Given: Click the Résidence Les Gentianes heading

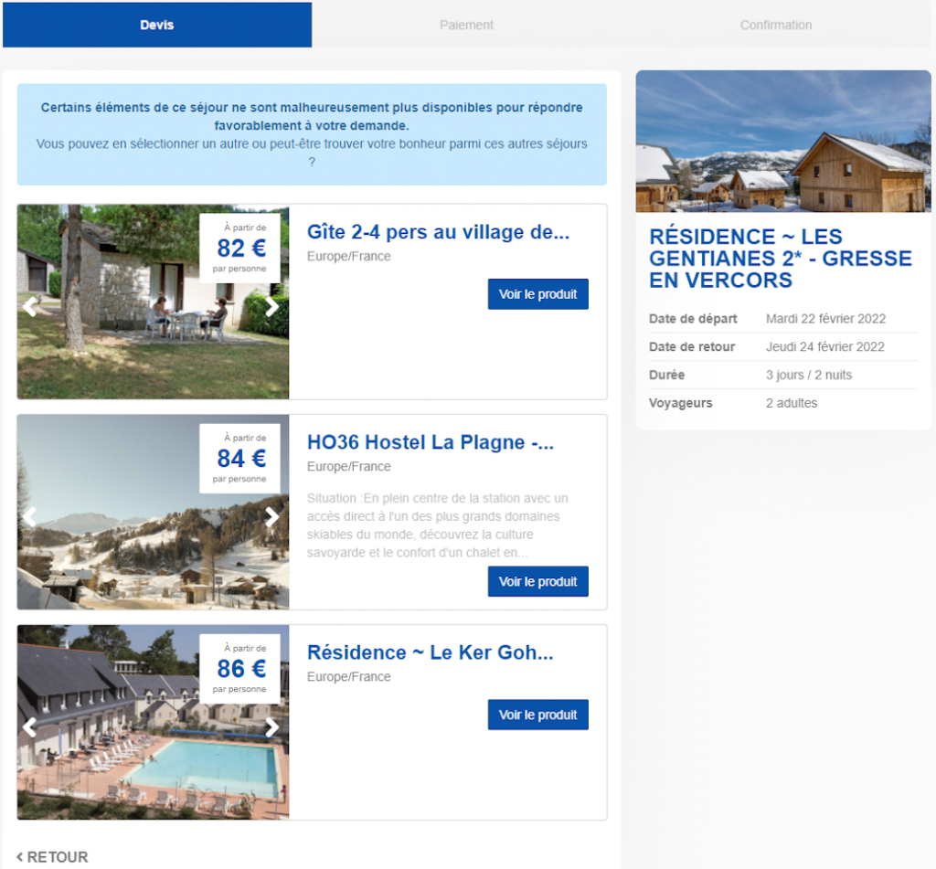Looking at the screenshot, I should click(x=781, y=259).
